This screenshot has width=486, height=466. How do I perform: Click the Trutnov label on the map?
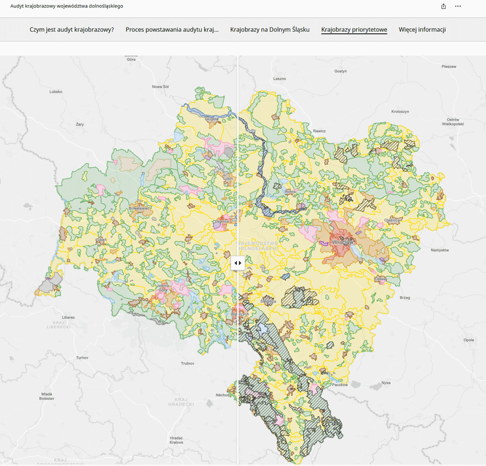[x=187, y=364]
